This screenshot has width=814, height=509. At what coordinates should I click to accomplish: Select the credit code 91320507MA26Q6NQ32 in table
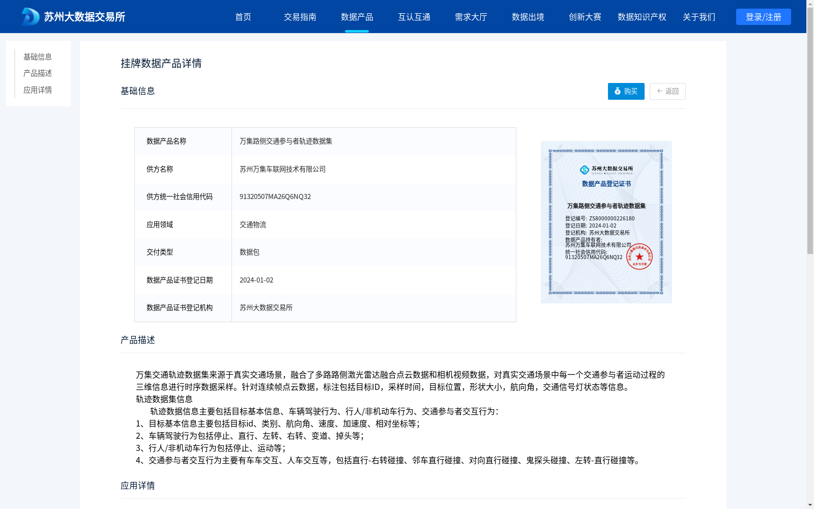coord(275,196)
